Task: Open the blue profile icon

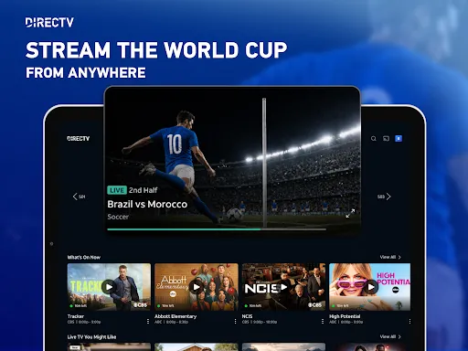Action: point(399,139)
